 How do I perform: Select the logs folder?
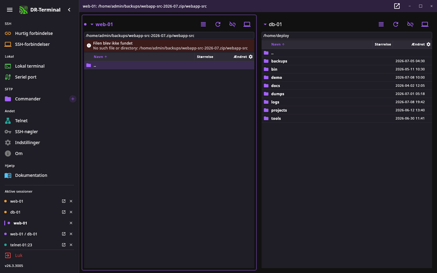pyautogui.click(x=347, y=102)
